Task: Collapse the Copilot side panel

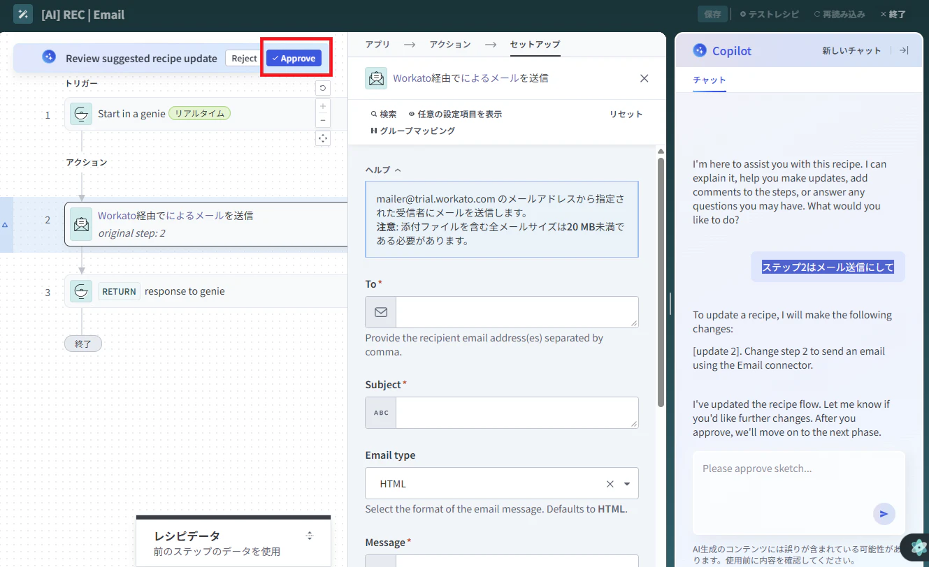Action: [904, 50]
